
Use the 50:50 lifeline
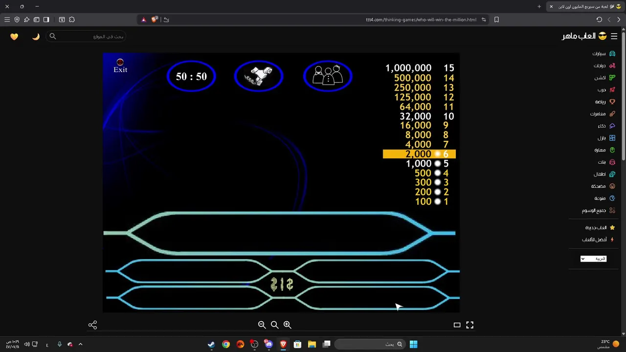(191, 76)
